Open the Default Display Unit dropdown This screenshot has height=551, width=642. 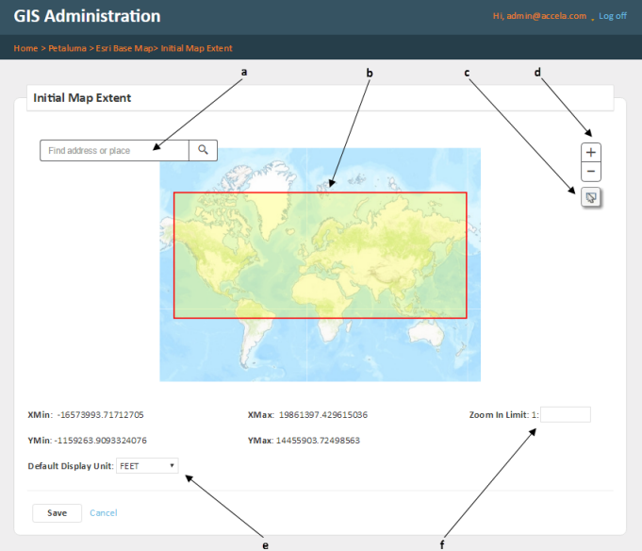pyautogui.click(x=147, y=465)
